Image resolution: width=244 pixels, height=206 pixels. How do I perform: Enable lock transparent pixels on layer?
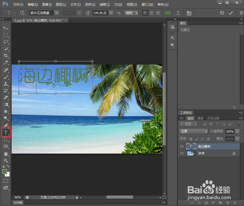191,139
